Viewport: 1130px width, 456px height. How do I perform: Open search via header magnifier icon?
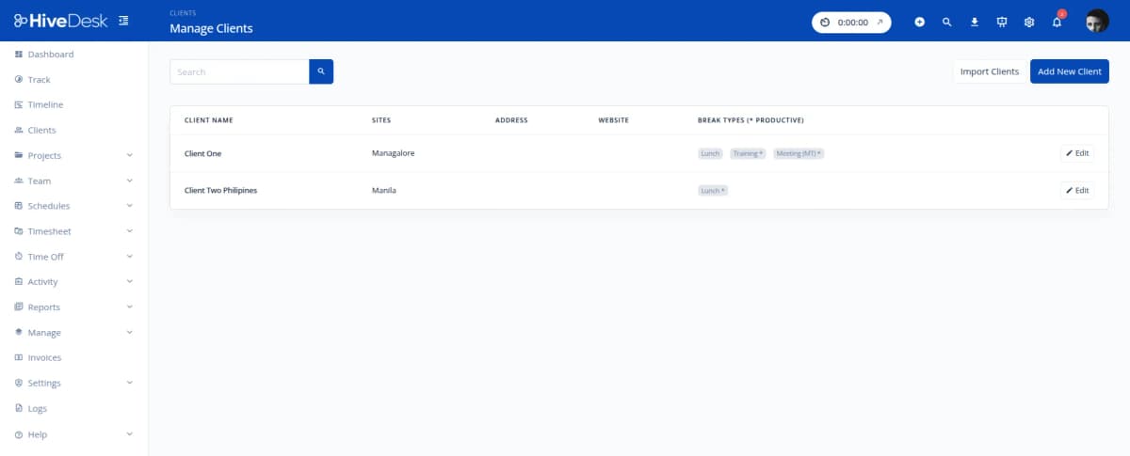point(947,22)
